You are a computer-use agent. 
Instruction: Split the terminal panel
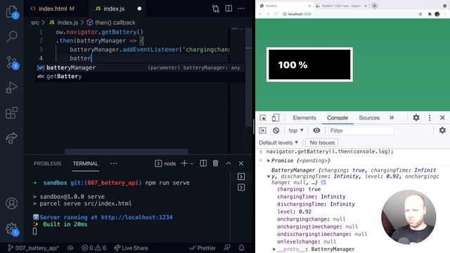coord(203,164)
